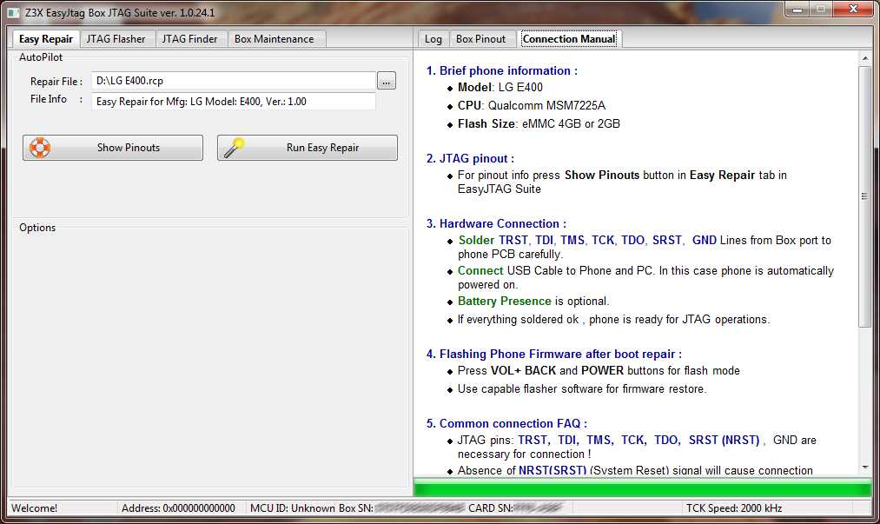Click the "2. JTAG pinout" heading

coord(470,158)
